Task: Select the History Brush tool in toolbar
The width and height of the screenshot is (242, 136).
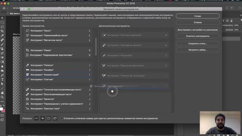Action: click(2, 53)
